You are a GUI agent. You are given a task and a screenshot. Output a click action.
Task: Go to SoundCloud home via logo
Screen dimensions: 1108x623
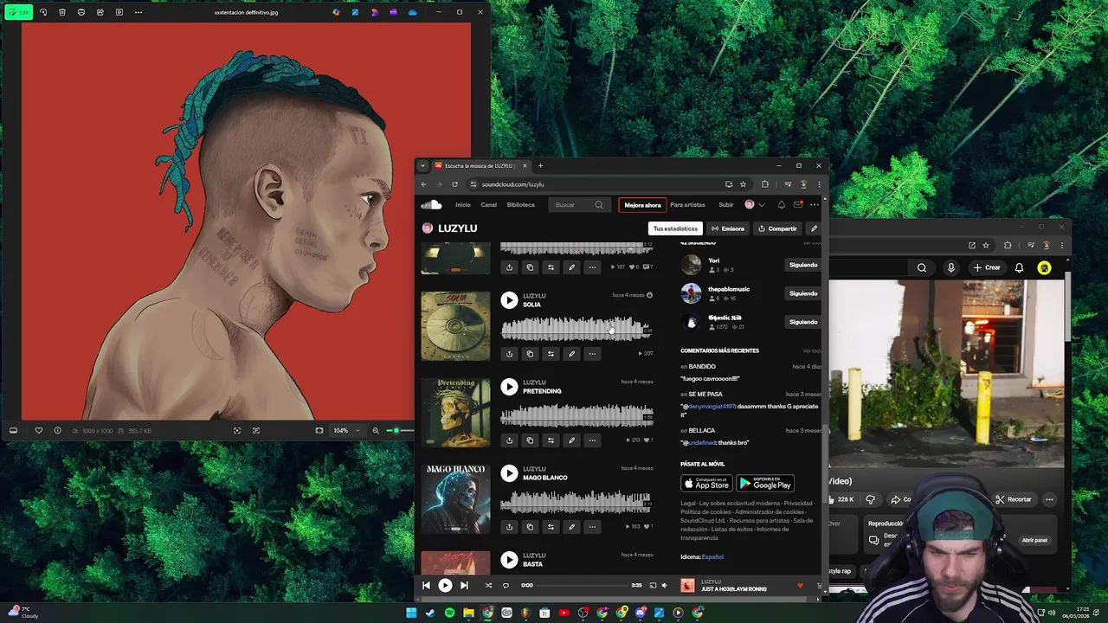[431, 205]
